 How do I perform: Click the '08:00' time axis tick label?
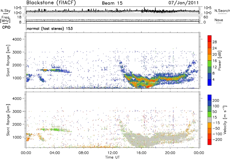84,153
